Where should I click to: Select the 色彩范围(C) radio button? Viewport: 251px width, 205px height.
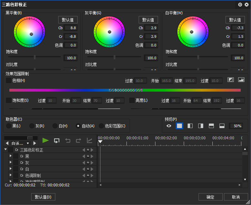[x=101, y=126]
